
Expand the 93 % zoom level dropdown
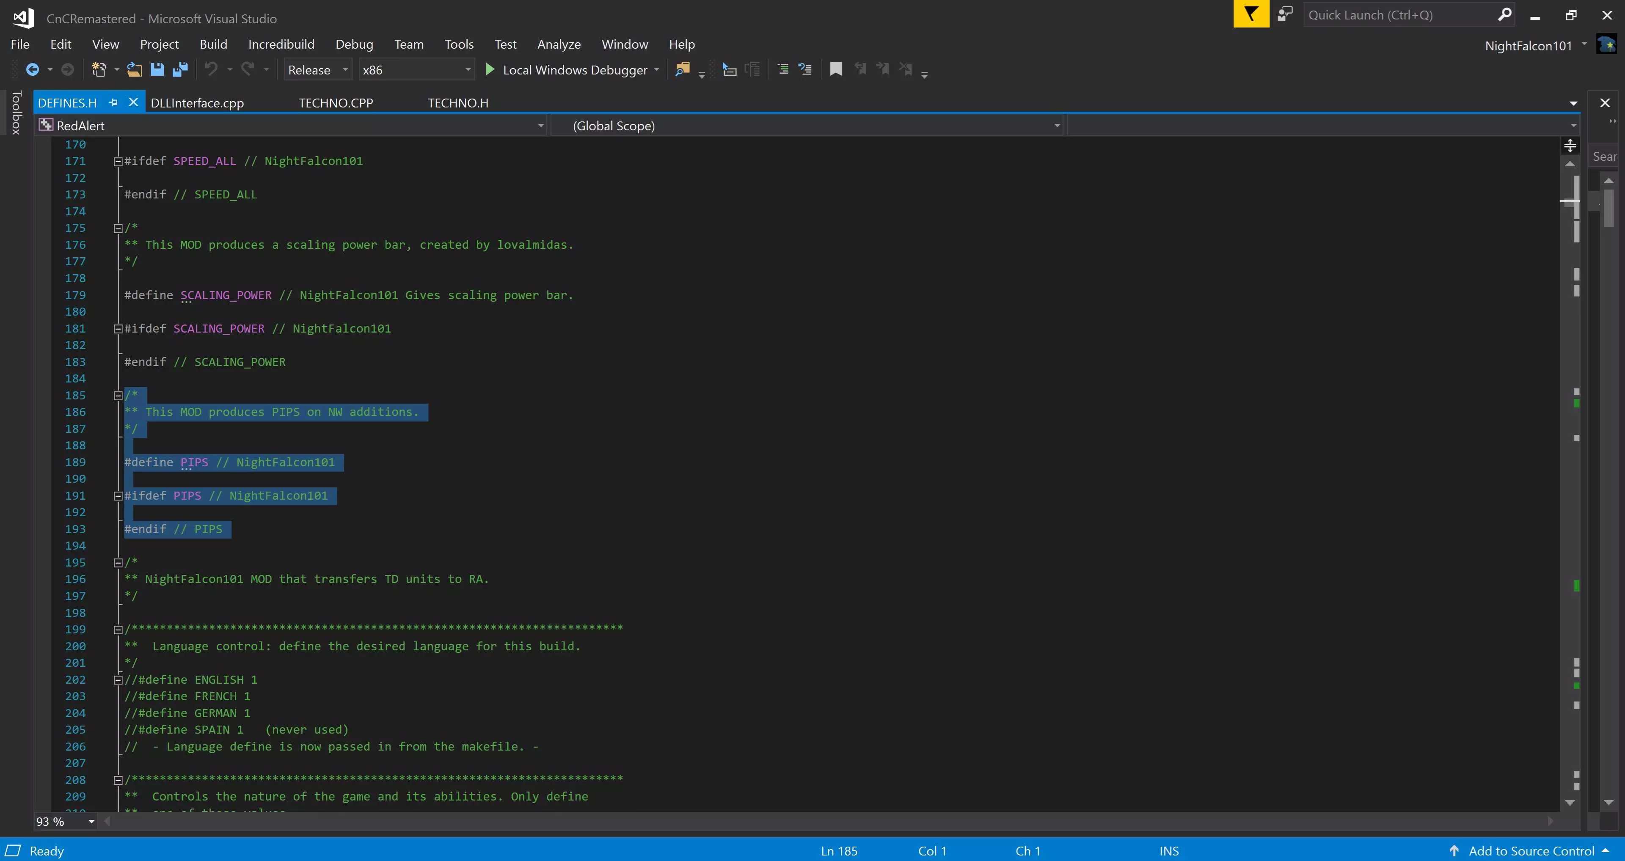[91, 821]
